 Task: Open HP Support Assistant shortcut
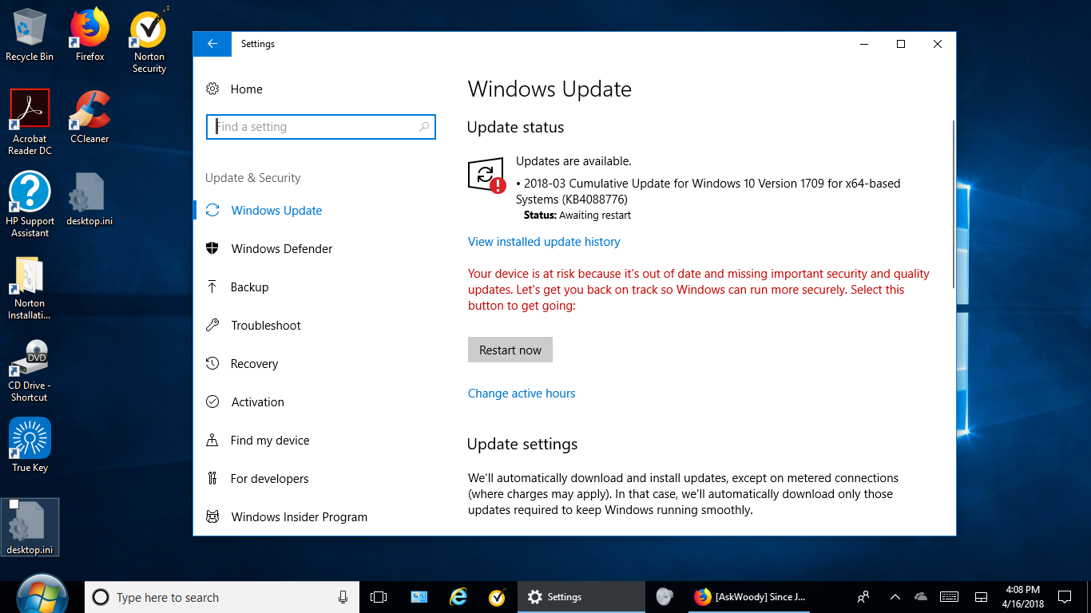pyautogui.click(x=30, y=204)
